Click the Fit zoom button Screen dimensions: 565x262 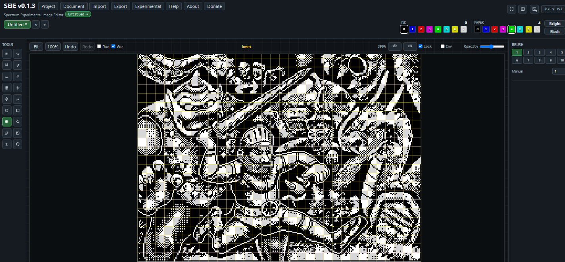(36, 47)
